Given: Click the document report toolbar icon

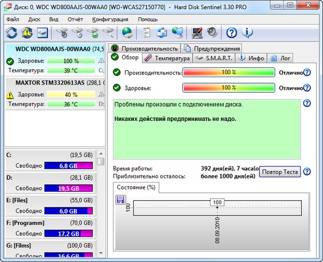Looking at the screenshot, I should click(147, 33).
